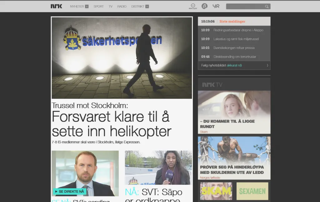Open the YR weather site icon
The image size is (320, 202).
[x=216, y=6]
